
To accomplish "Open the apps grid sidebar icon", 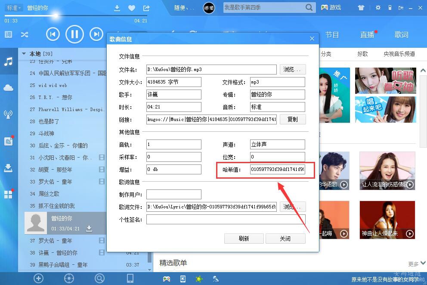I will [9, 194].
